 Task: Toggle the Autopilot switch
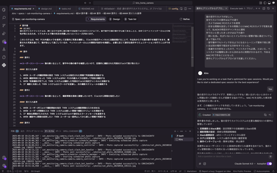(x=269, y=164)
